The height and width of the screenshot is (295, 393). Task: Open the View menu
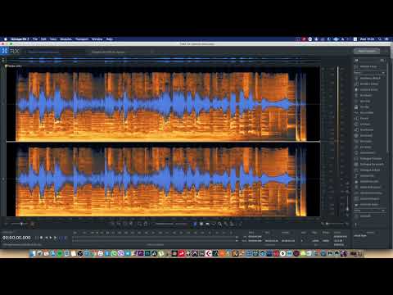click(53, 39)
